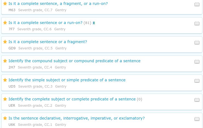This screenshot has height=128, width=203.
Task: Open book icon for complete subject skill
Action: 197,100
